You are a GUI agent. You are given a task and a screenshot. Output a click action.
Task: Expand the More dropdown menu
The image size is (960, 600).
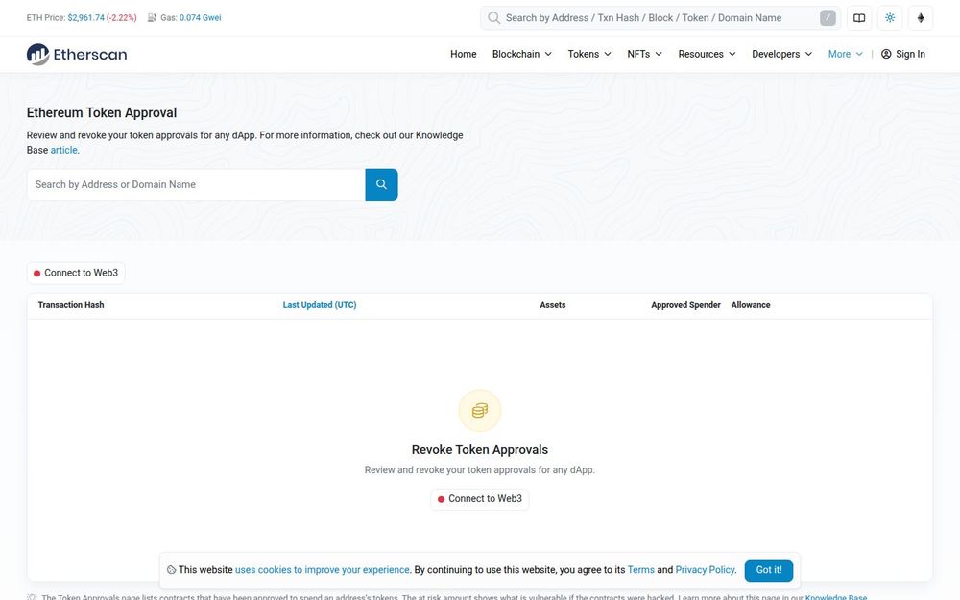[846, 54]
